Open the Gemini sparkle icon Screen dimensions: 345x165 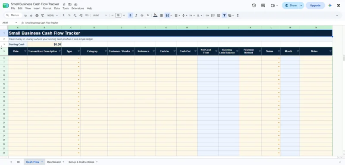click(329, 6)
